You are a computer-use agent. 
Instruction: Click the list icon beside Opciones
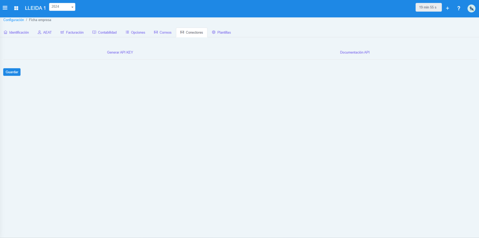[127, 32]
